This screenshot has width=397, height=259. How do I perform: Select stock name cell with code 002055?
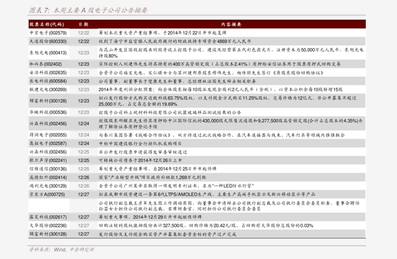(x=48, y=135)
